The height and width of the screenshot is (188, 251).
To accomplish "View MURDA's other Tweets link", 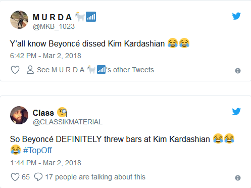I will [x=95, y=70].
